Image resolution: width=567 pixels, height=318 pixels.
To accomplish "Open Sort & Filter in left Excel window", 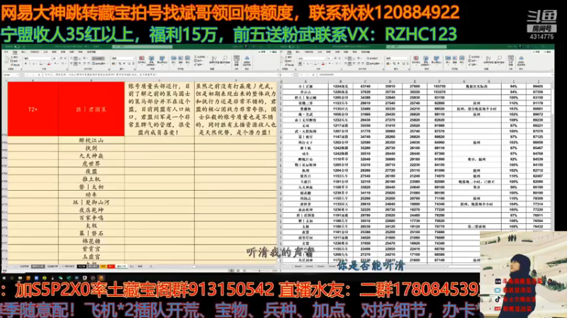I will pos(215,60).
